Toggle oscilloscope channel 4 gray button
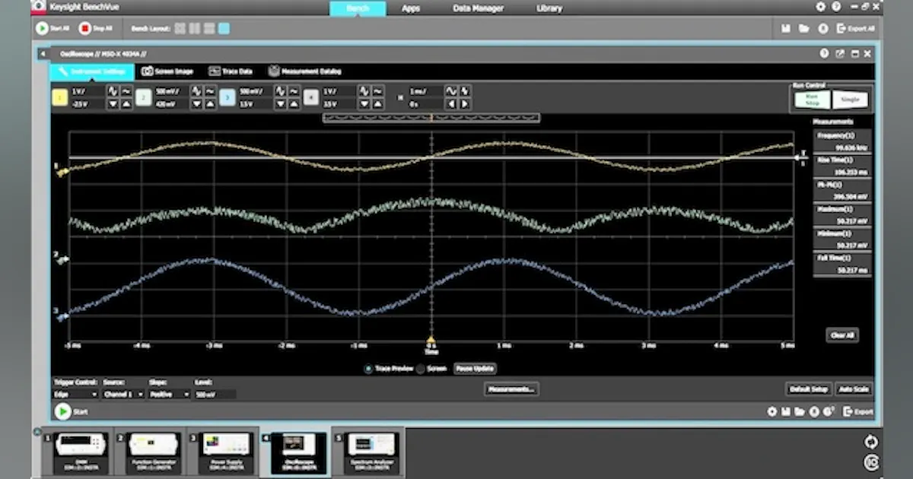Image resolution: width=913 pixels, height=479 pixels. [x=310, y=97]
